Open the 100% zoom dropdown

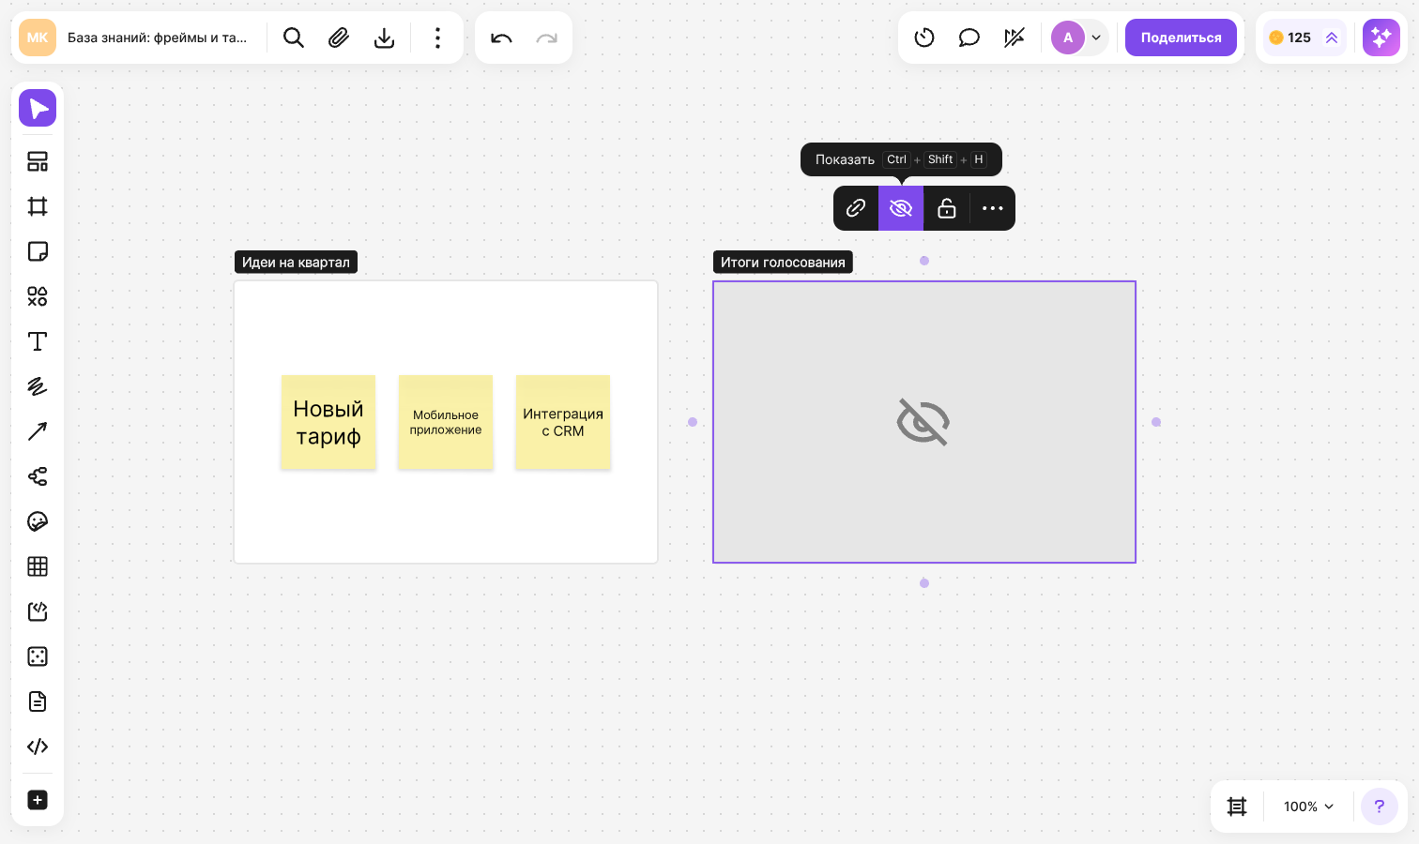click(1308, 806)
